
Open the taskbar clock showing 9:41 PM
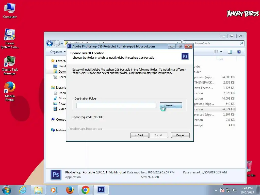247,190
